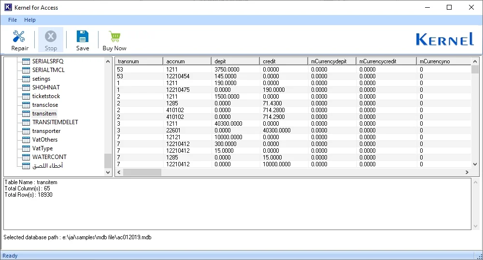Viewport: 483px width, 260px height.
Task: Open the transitem table
Action: [44, 114]
